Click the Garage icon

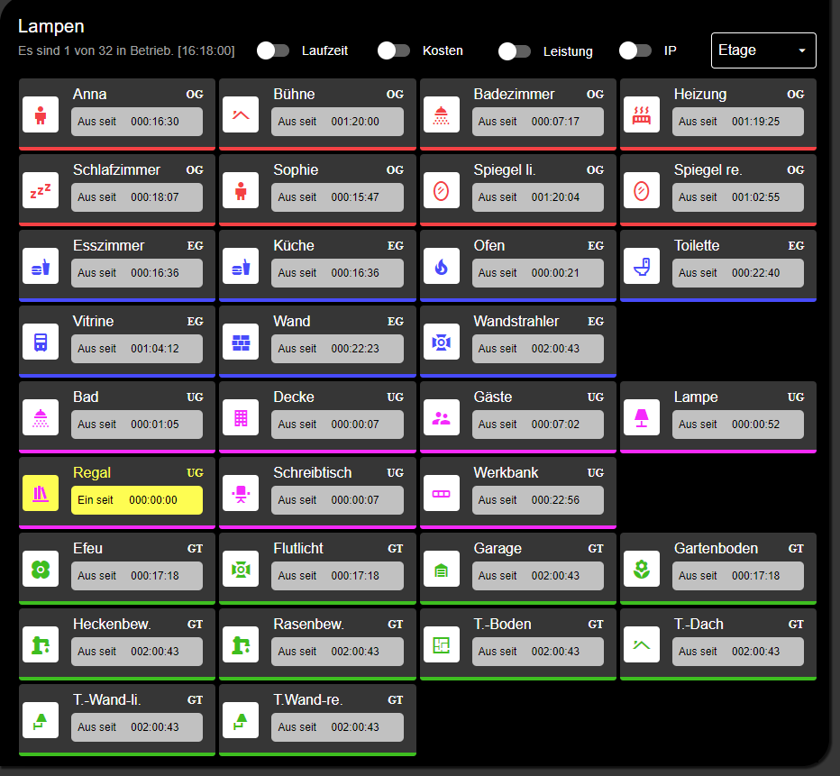(442, 569)
